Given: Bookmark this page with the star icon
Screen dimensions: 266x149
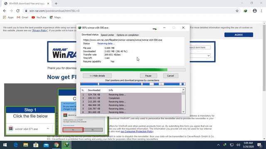Looking at the screenshot, I should click(237, 11).
